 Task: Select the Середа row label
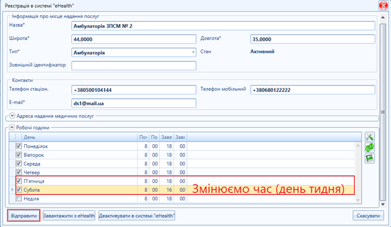click(x=31, y=163)
